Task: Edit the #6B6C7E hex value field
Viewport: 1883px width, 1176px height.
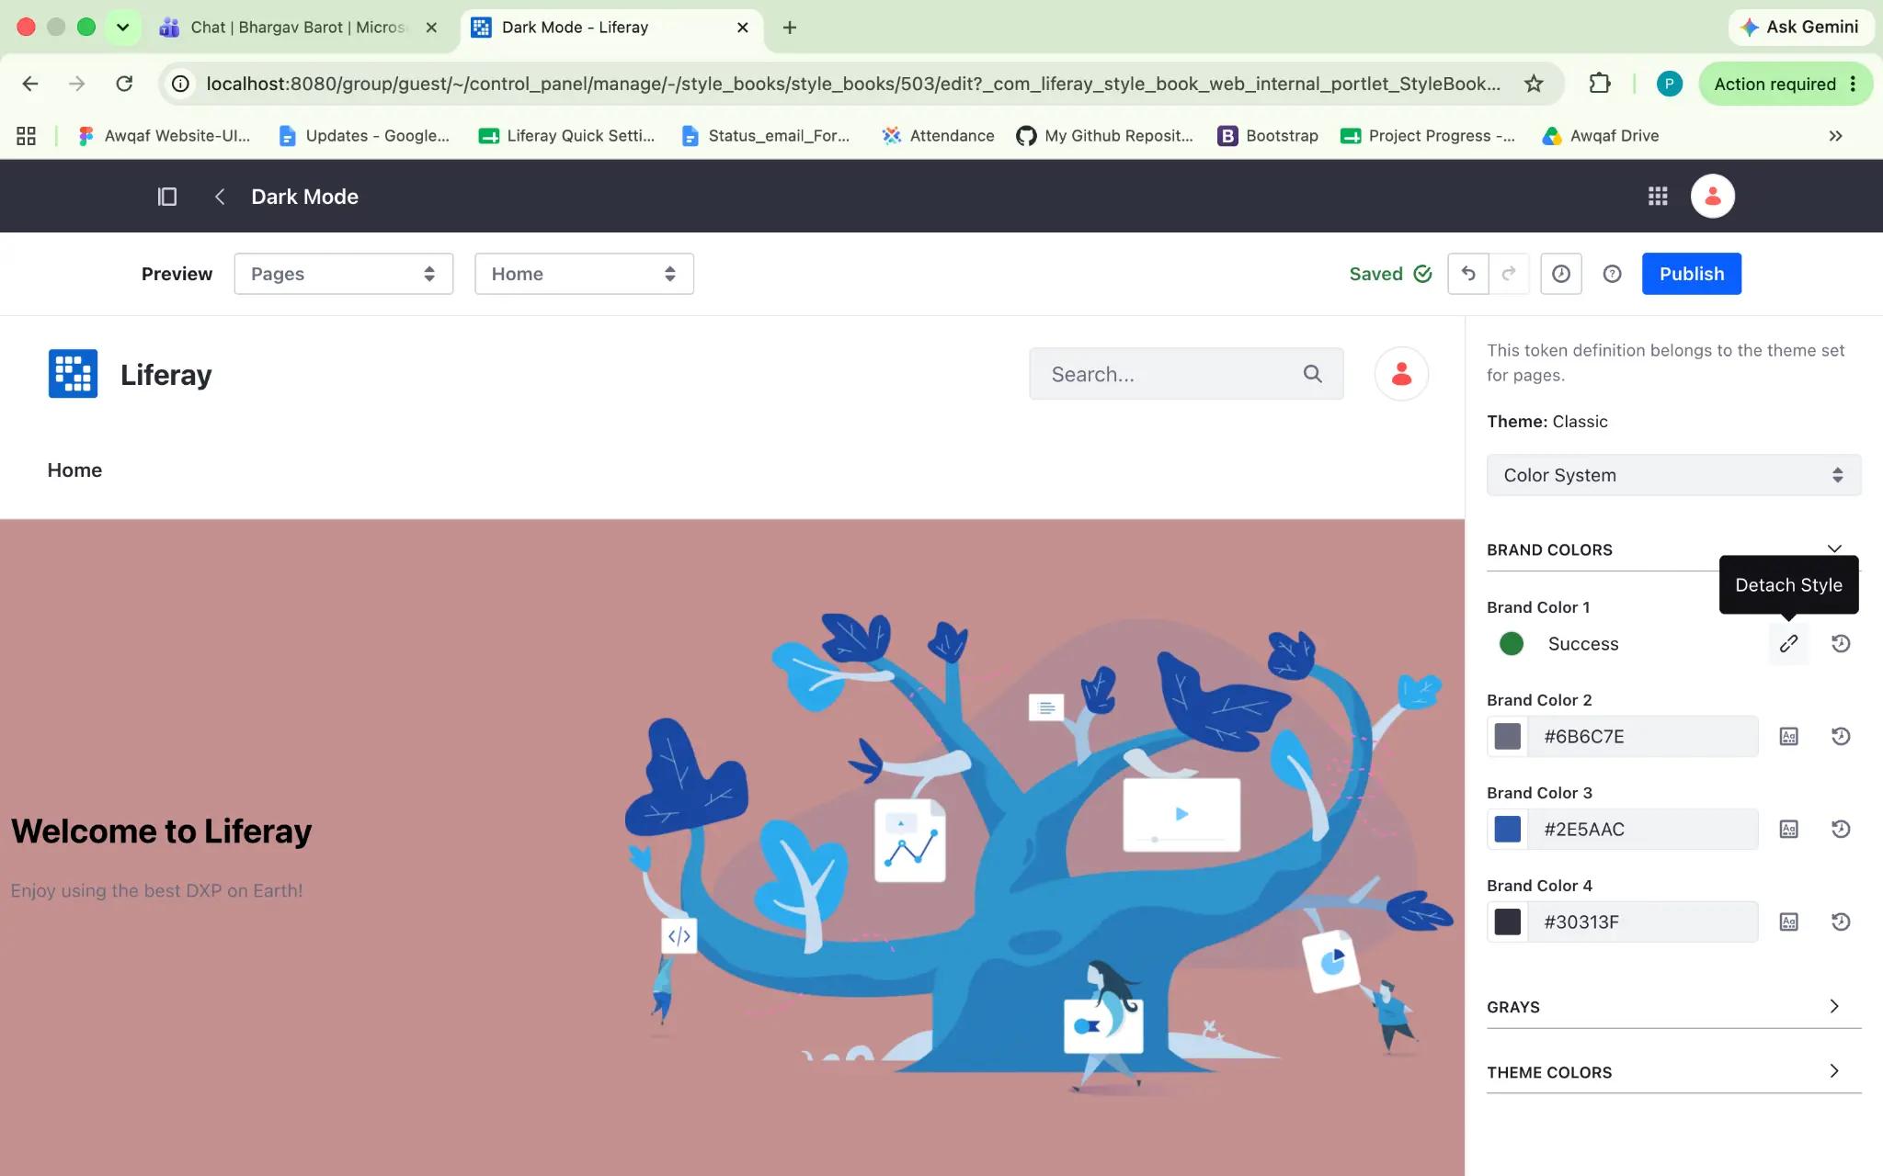Action: coord(1642,737)
